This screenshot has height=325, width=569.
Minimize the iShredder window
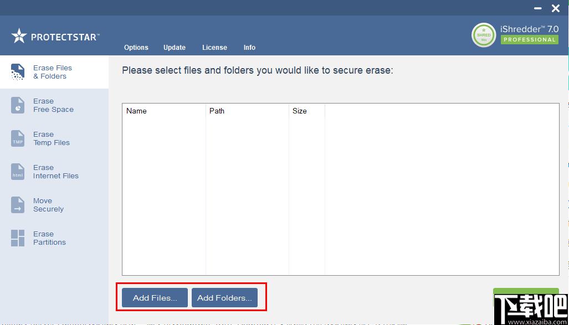click(x=537, y=8)
